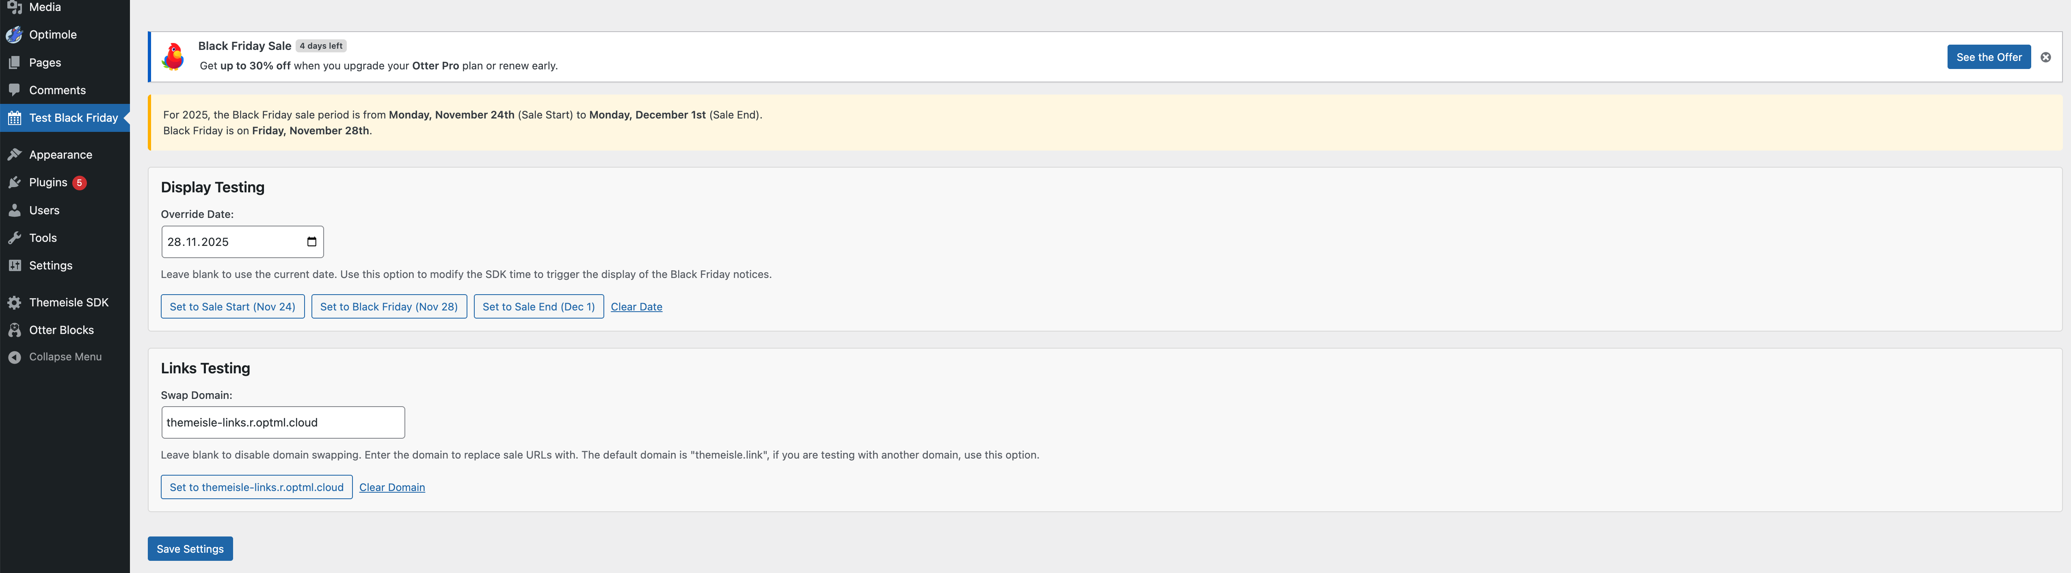This screenshot has height=573, width=2071.
Task: Click Set to themeisle-links.r.optml.cloud button
Action: pyautogui.click(x=257, y=487)
